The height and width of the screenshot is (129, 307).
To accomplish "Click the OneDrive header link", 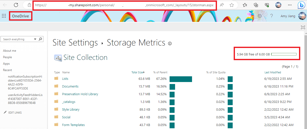I will (x=20, y=16).
